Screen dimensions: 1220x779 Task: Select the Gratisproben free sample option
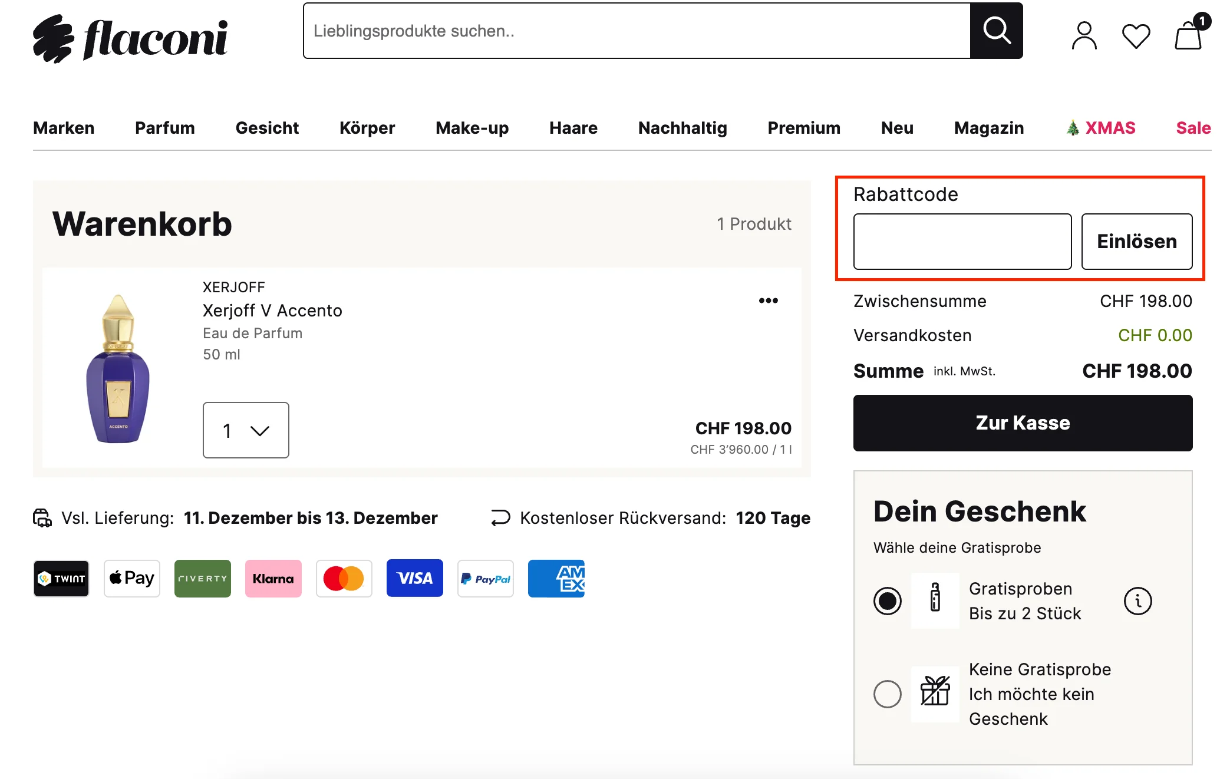pos(886,601)
